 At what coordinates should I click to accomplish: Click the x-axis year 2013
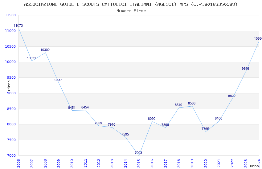112,163
